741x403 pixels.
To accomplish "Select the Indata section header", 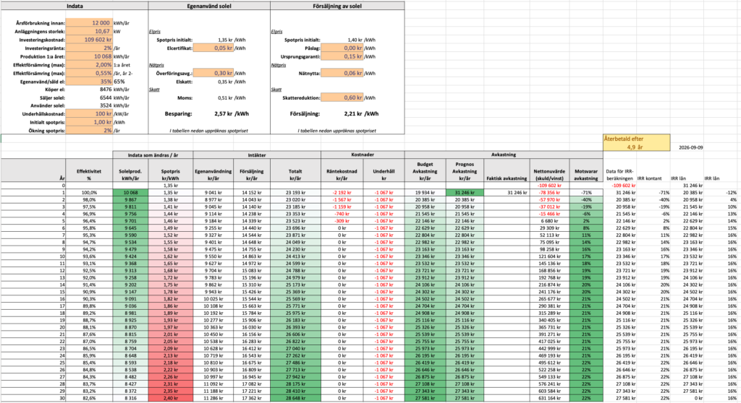I will coord(75,6).
